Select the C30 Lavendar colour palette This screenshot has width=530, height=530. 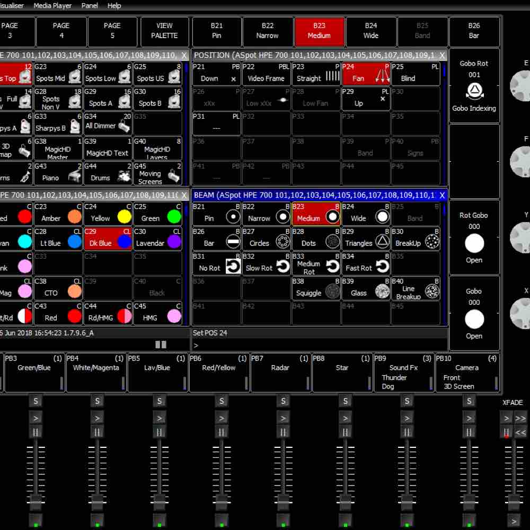click(x=157, y=238)
